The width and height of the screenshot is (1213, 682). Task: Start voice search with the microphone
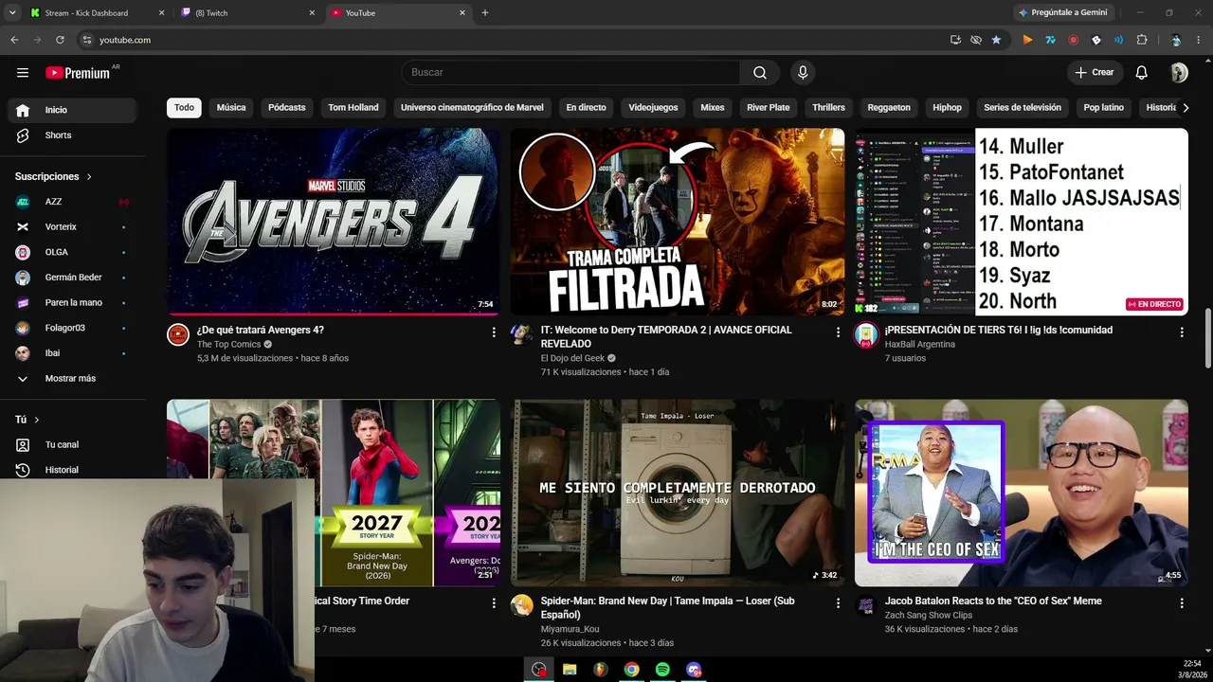pos(803,73)
